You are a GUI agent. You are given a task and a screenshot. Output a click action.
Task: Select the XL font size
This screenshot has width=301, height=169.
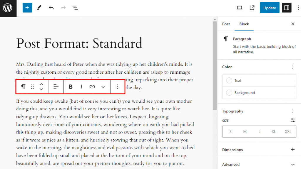(274, 131)
